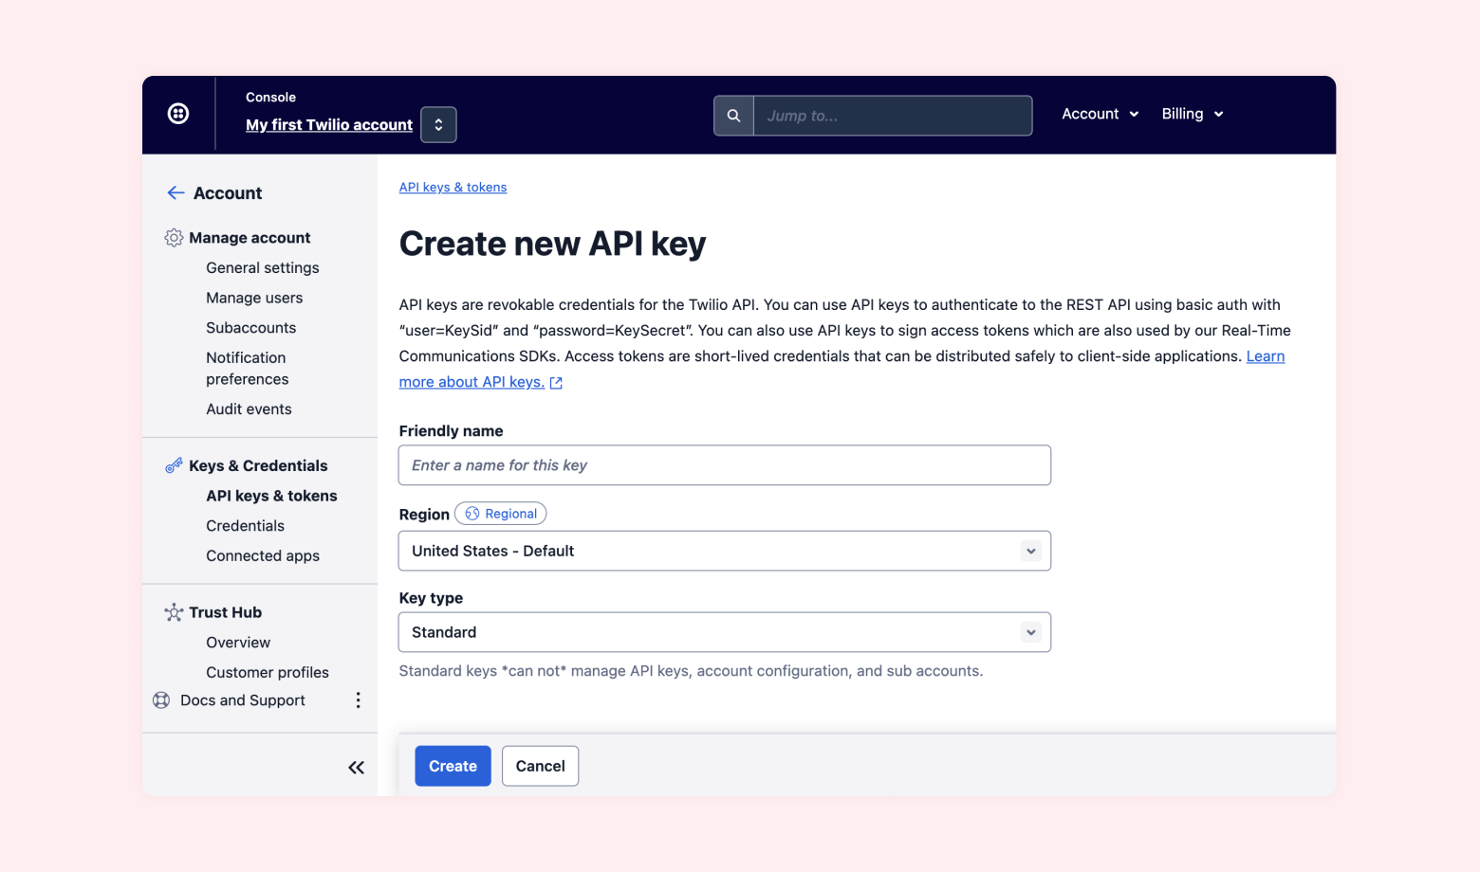This screenshot has height=872, width=1480.
Task: Open Trust Hub Overview
Action: (x=238, y=643)
